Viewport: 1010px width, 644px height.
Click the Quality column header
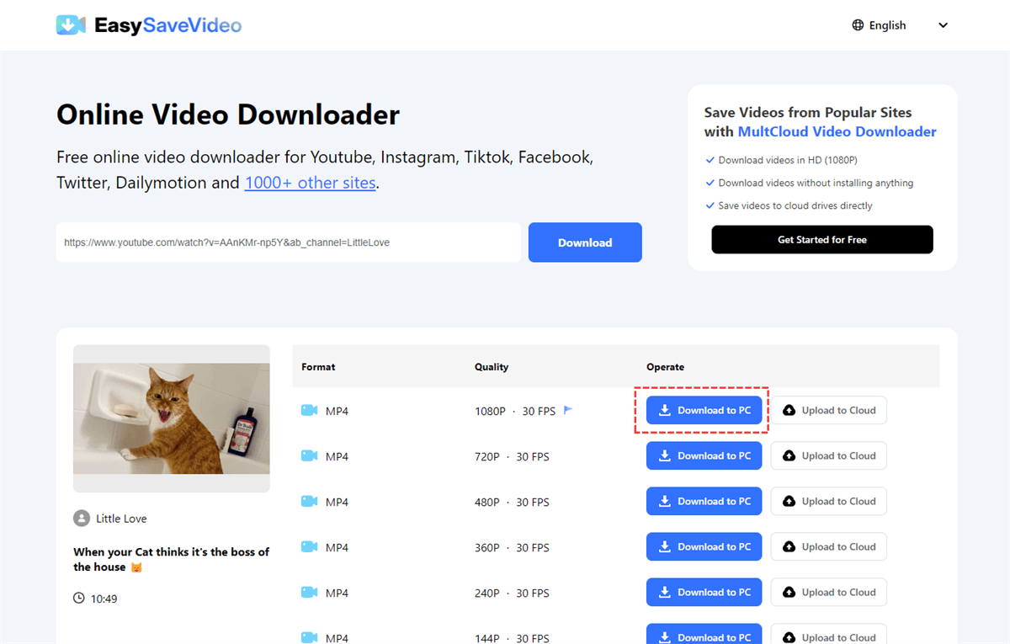[x=492, y=367]
